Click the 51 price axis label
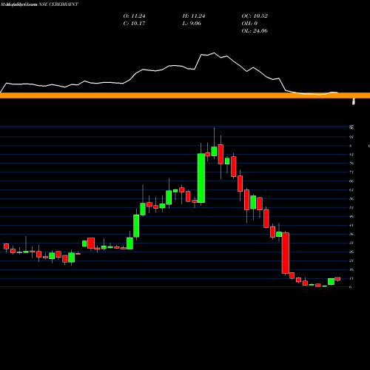Image resolution: width=370 pixels, height=370 pixels. pos(351,208)
